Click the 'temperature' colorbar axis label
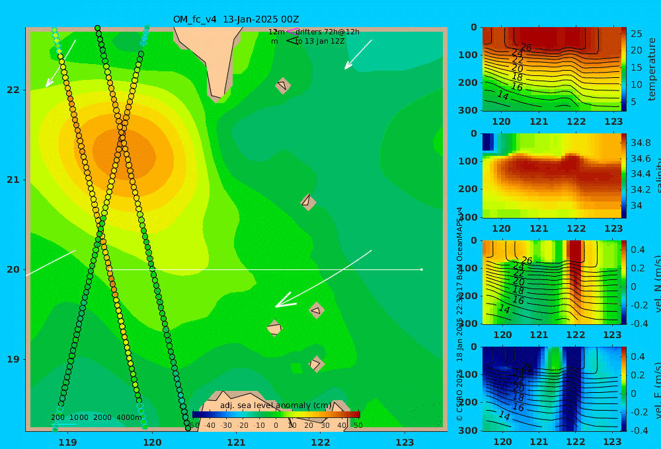 pyautogui.click(x=652, y=69)
